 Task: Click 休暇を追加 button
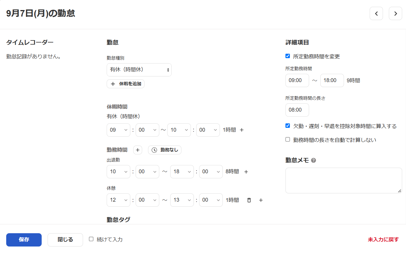[126, 84]
